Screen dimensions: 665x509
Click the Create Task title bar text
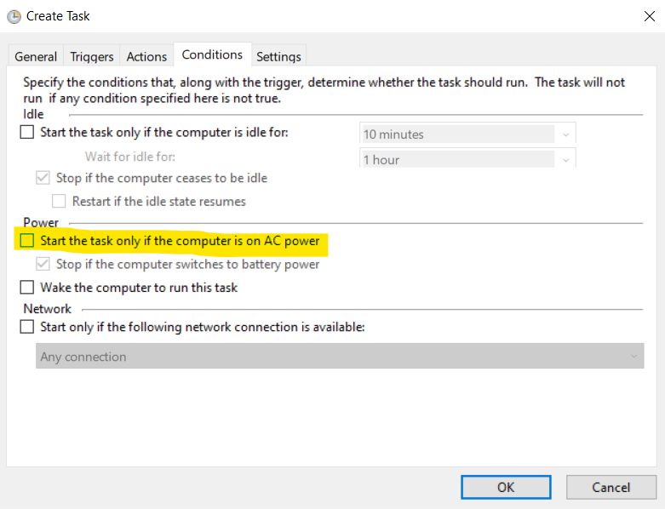tap(58, 16)
